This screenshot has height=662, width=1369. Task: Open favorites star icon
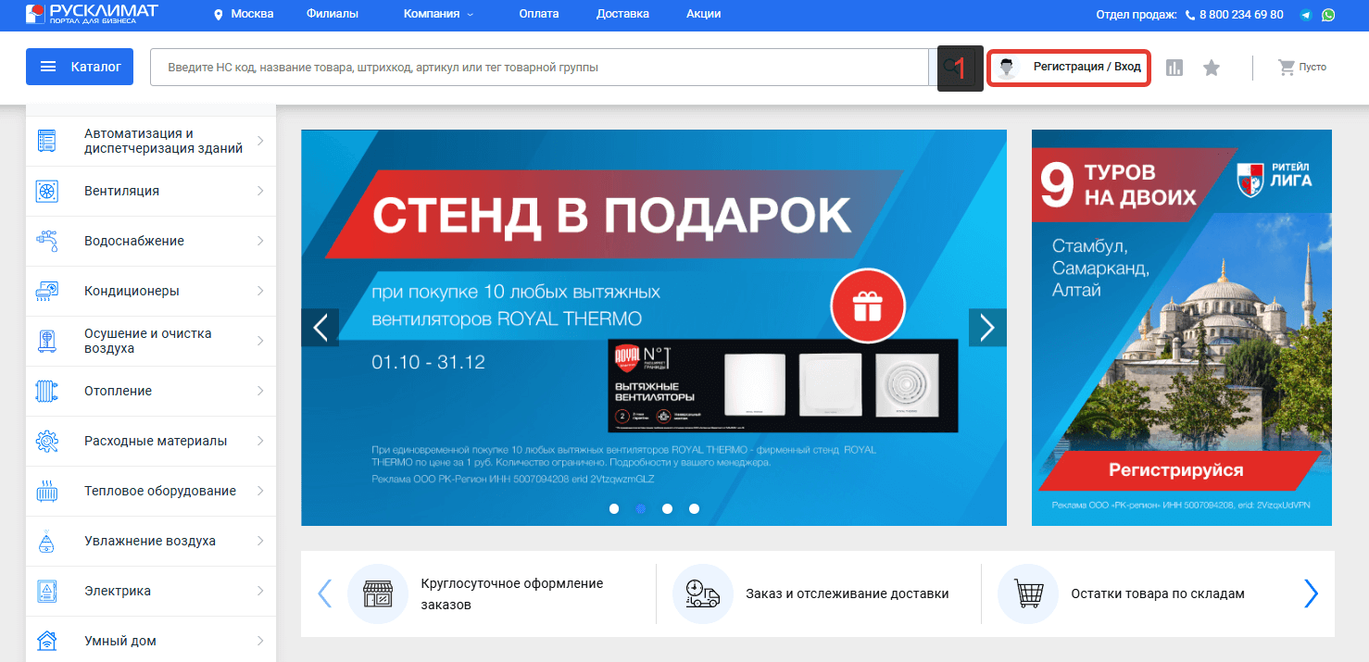pos(1212,68)
